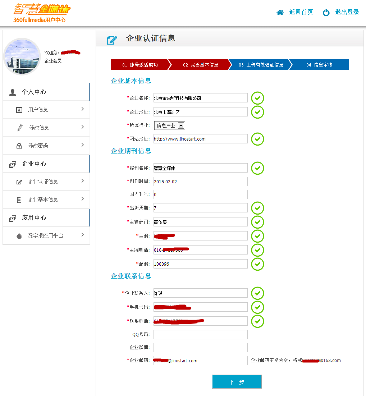366x399 pixels.
Task: Expand 数字报应用平台 chevron arrow
Action: click(x=82, y=235)
